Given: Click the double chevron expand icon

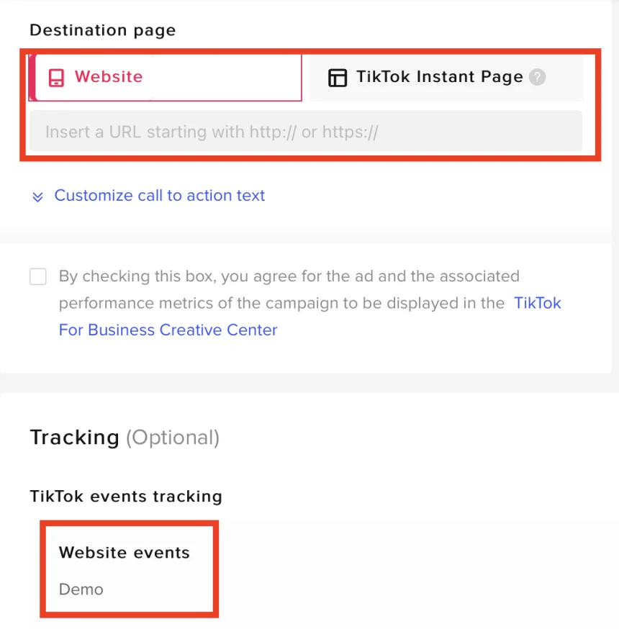Looking at the screenshot, I should 37,196.
